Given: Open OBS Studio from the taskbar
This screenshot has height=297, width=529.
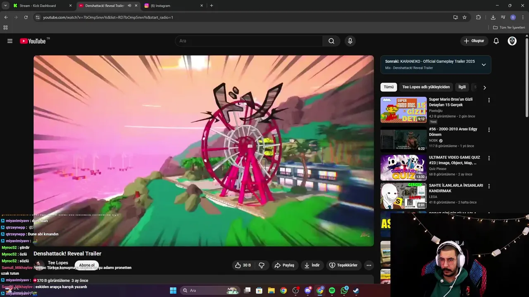Looking at the screenshot, I should pyautogui.click(x=295, y=290).
